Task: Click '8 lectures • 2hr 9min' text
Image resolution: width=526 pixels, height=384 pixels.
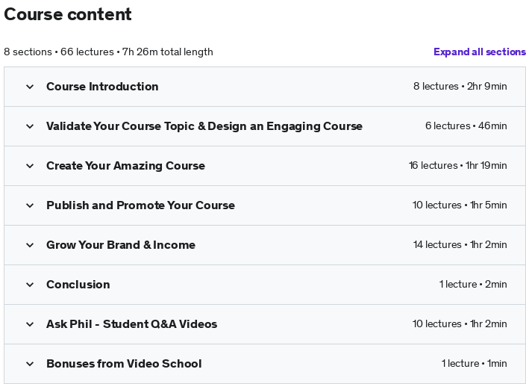Action: coord(460,87)
